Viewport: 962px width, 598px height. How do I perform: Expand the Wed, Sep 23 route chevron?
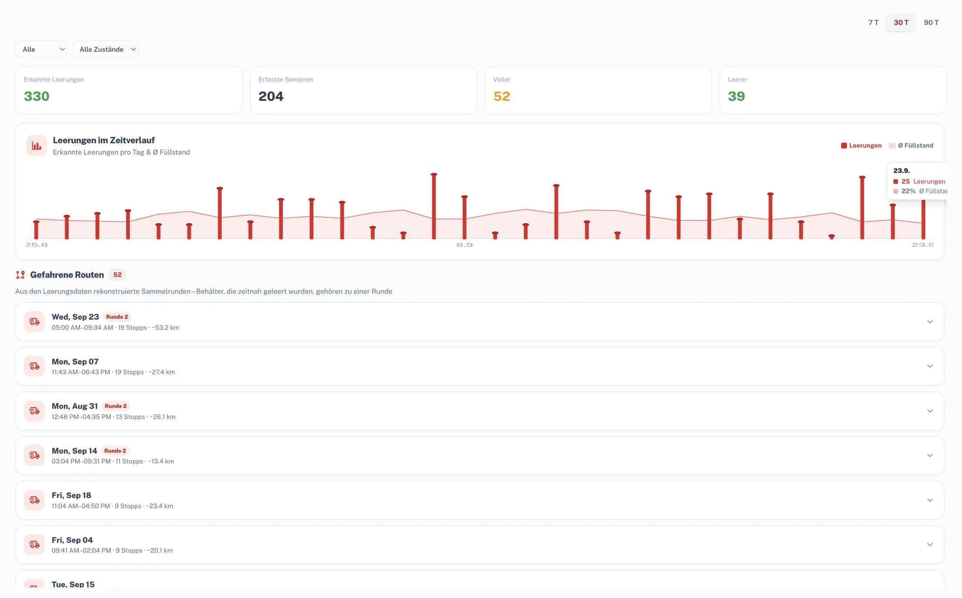pyautogui.click(x=930, y=322)
